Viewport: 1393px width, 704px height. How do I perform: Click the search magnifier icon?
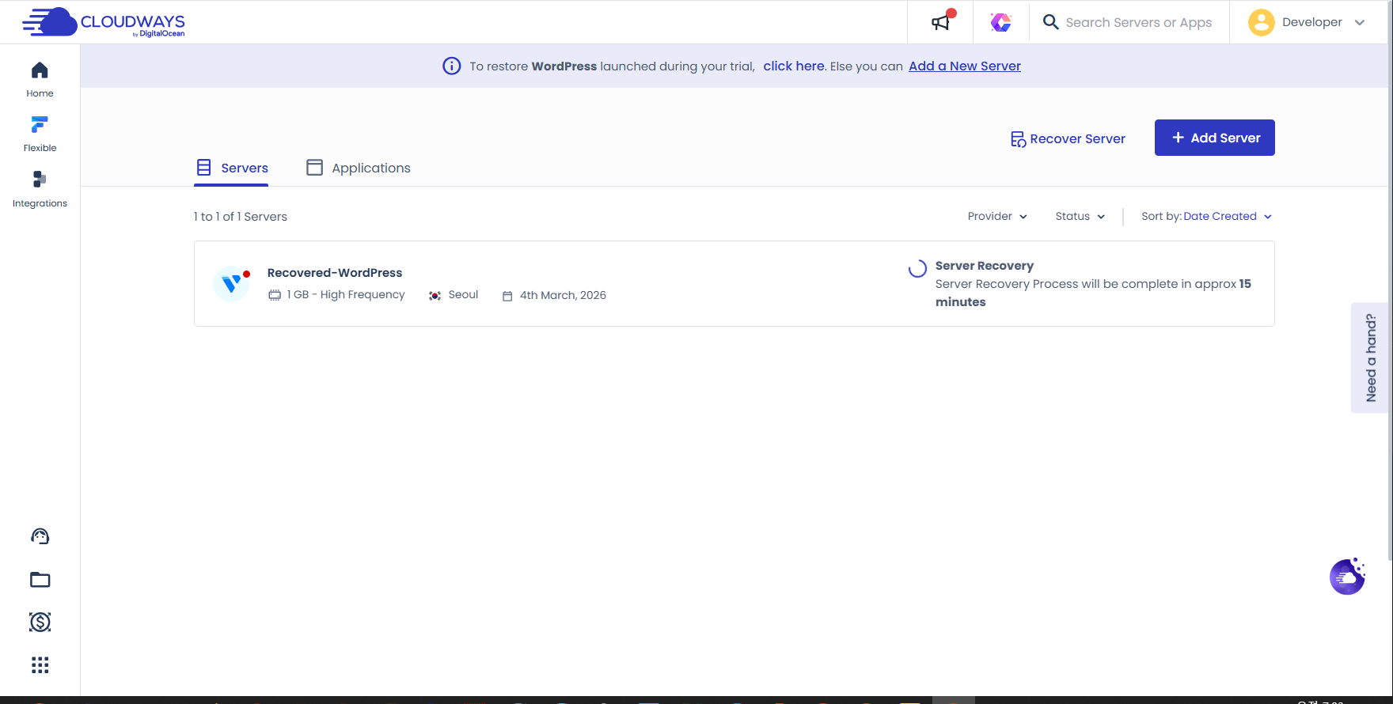click(1050, 22)
